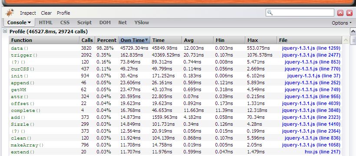Image resolution: width=356 pixels, height=156 pixels.
Task: Click the Firebug bug icon
Action: [x=10, y=13]
